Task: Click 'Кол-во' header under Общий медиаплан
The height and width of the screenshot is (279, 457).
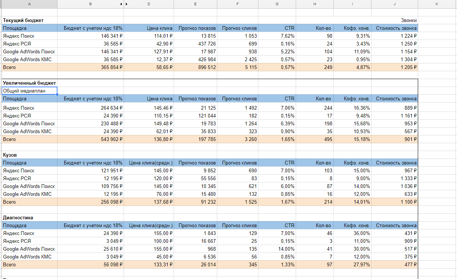Action: (x=314, y=98)
